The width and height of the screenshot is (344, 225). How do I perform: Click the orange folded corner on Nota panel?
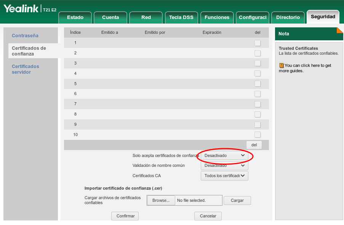[x=340, y=31]
